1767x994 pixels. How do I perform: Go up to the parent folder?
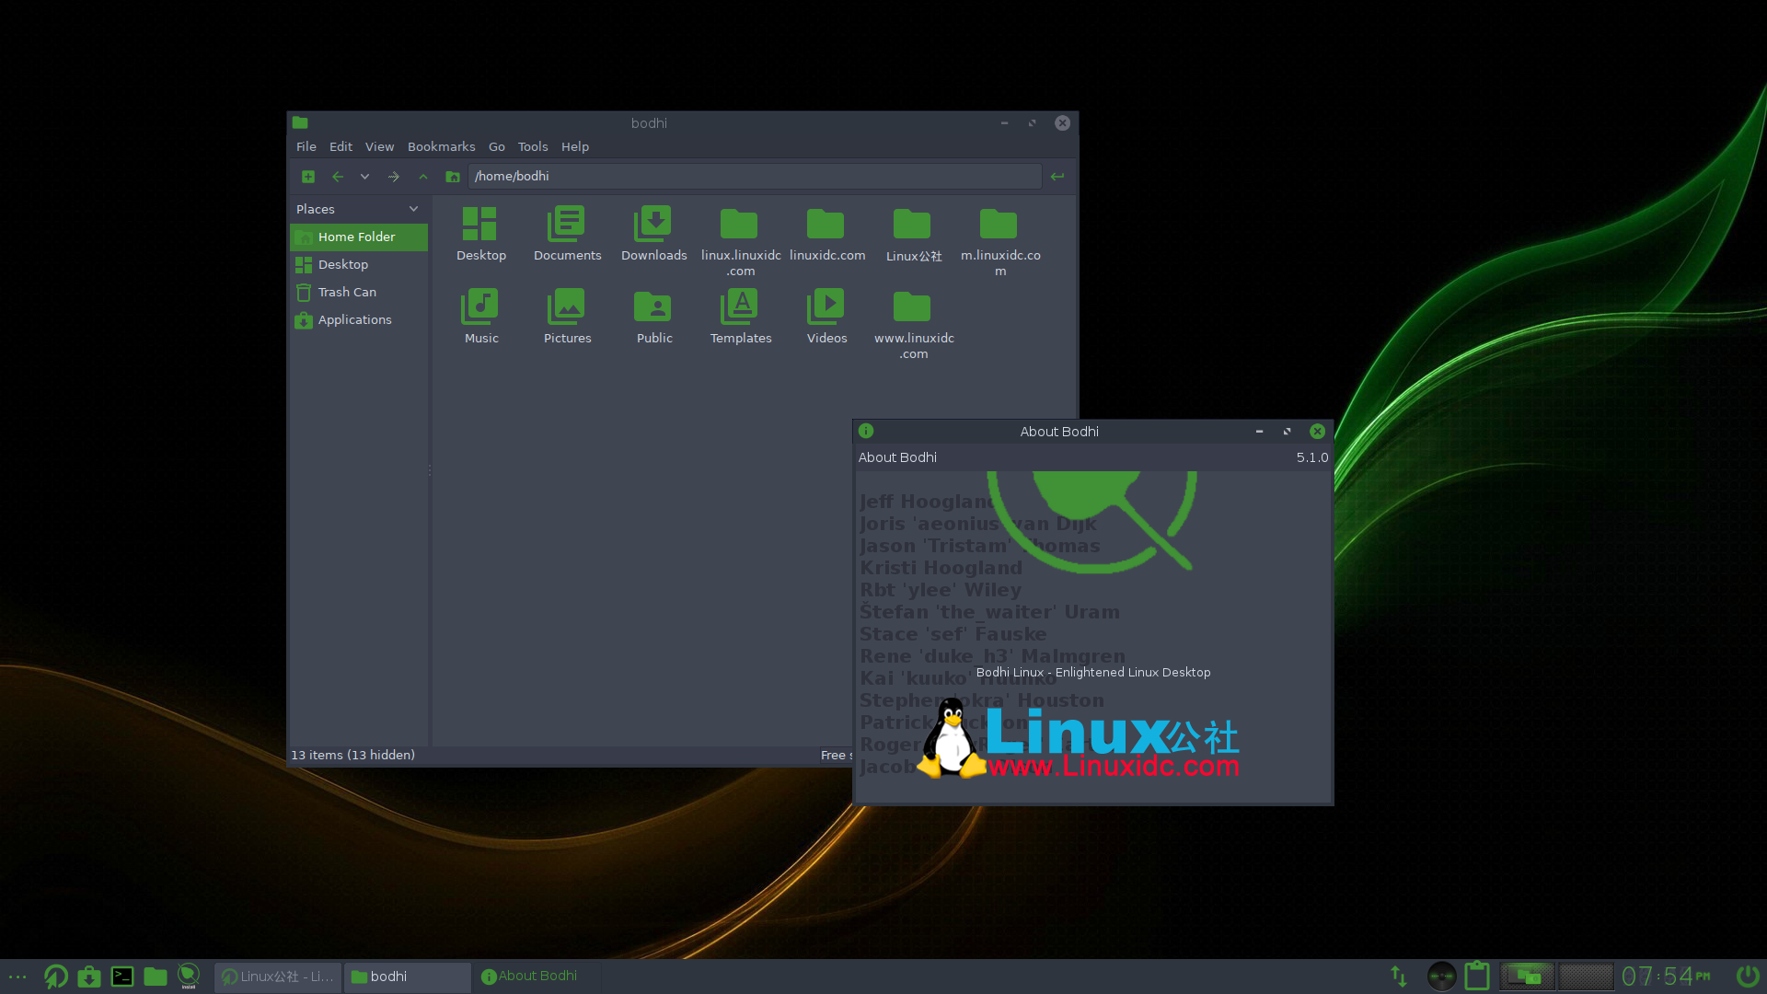point(423,177)
